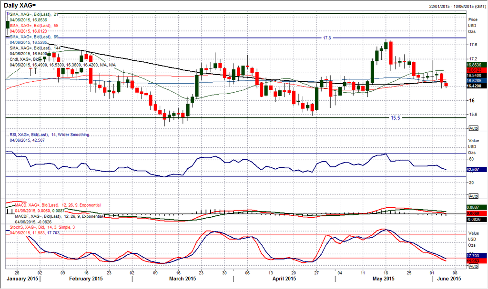This screenshot has height=289, width=488.
Task: Click the MACDF value '04/06/2015, -0.0826'
Action: [29, 222]
